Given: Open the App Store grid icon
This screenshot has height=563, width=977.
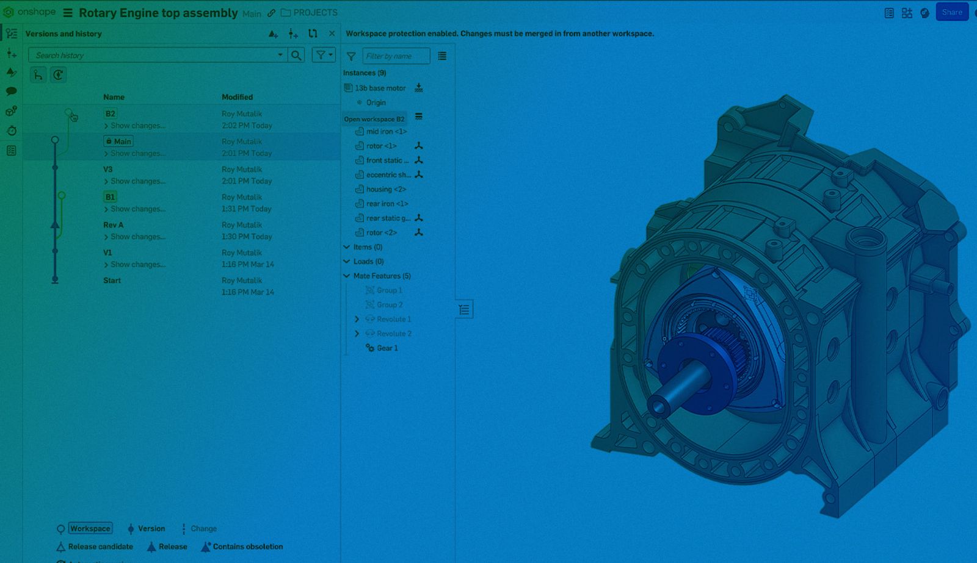Looking at the screenshot, I should point(907,13).
